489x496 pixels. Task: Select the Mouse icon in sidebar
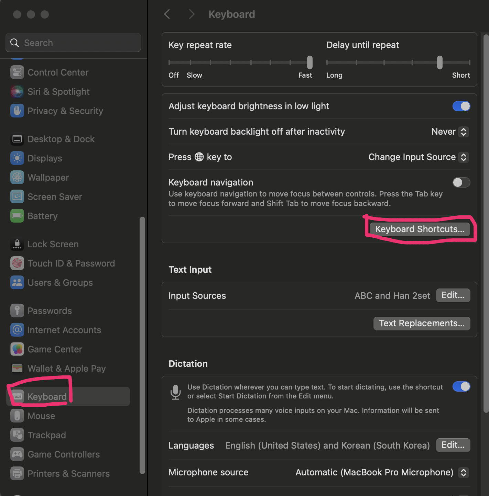pyautogui.click(x=17, y=416)
